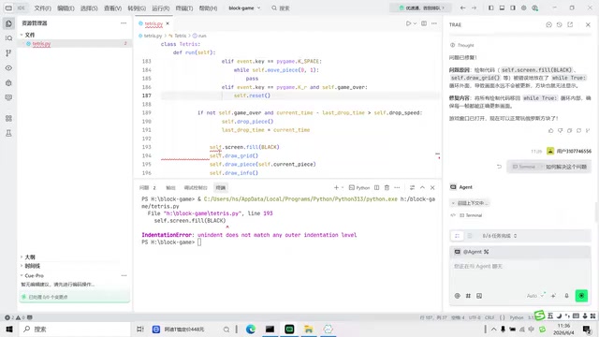The height and width of the screenshot is (337, 599).
Task: Click the Run Python file play button
Action: click(x=408, y=23)
